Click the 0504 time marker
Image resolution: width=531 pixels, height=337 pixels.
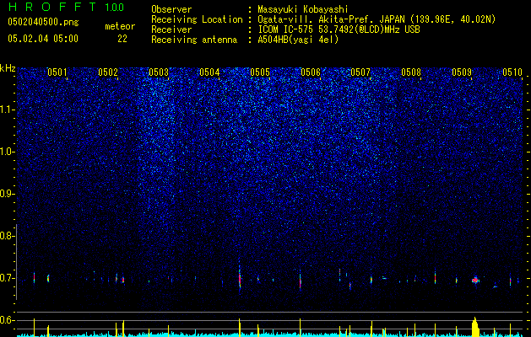(209, 72)
